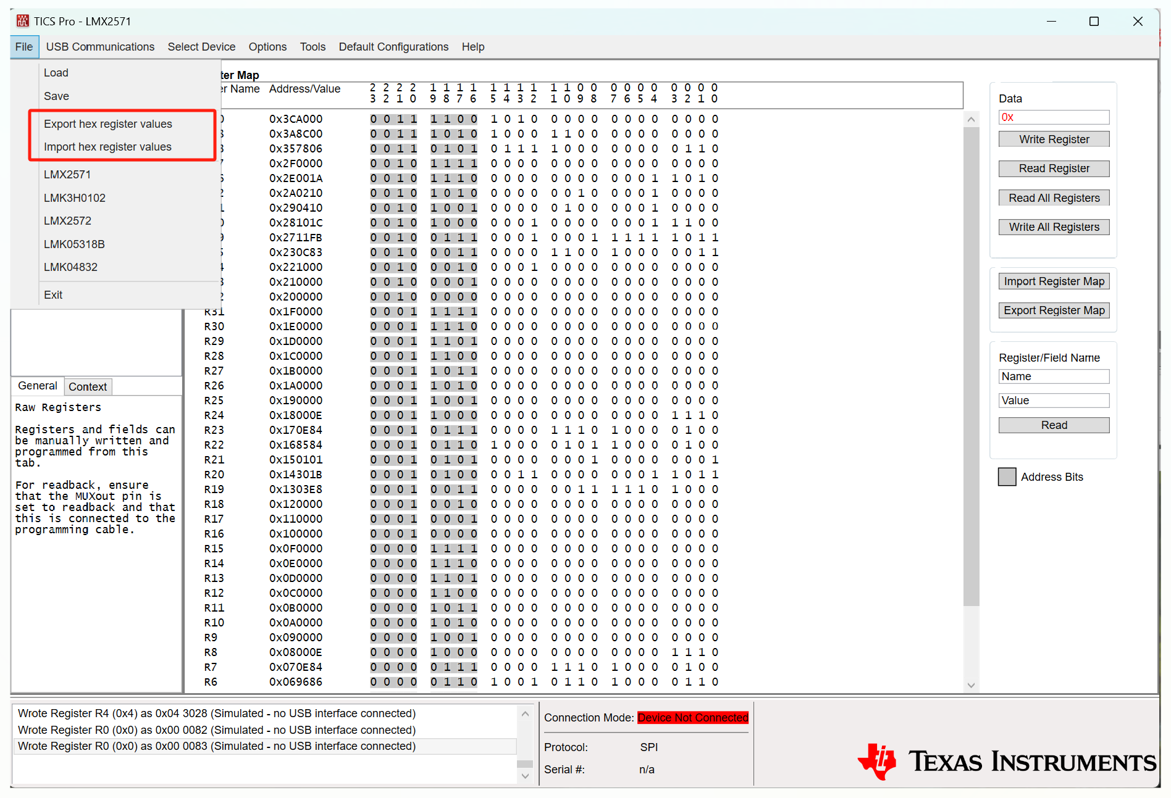Choose Save from the File menu
1171x798 pixels.
pyautogui.click(x=56, y=96)
